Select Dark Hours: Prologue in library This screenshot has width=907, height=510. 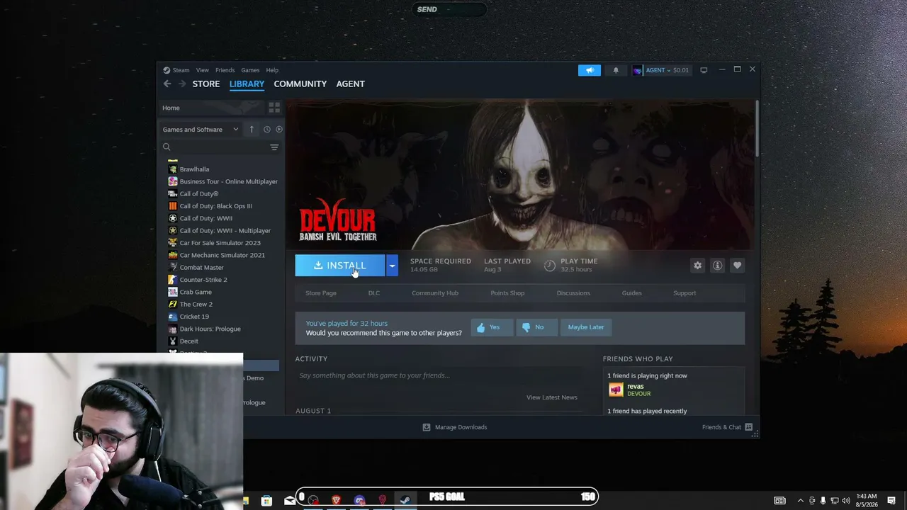click(210, 329)
